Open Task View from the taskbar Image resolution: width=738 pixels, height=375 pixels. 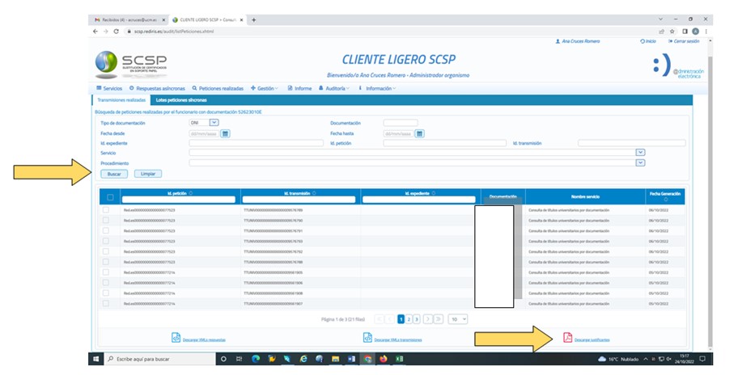tap(239, 359)
